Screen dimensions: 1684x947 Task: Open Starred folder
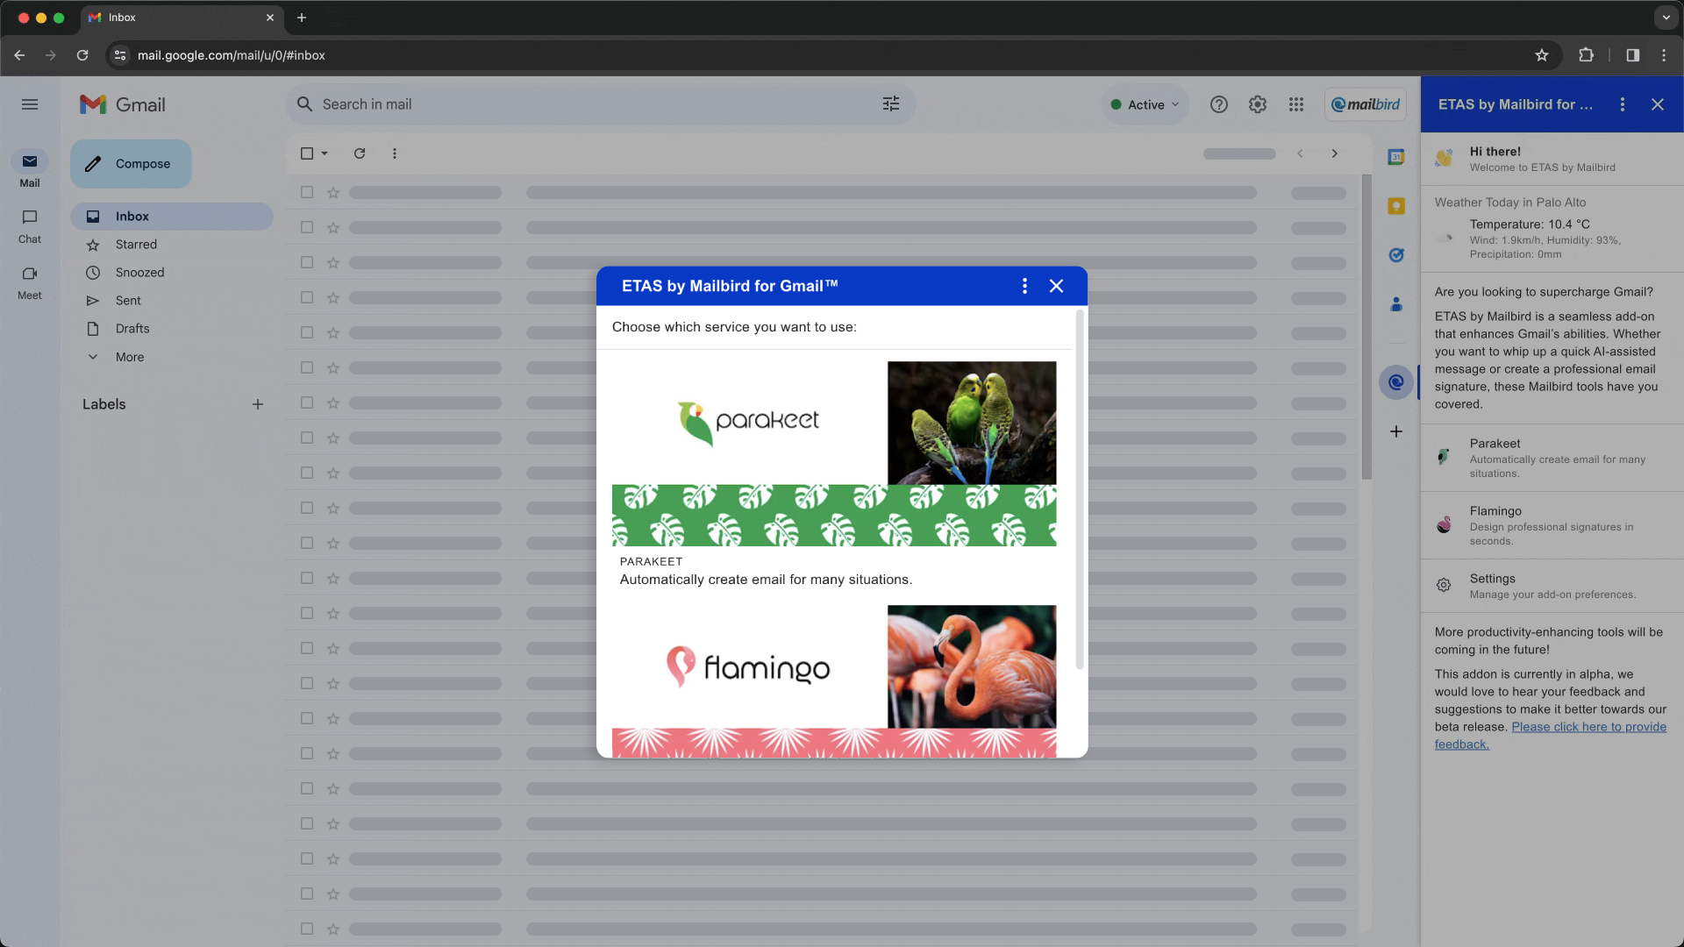click(172, 245)
